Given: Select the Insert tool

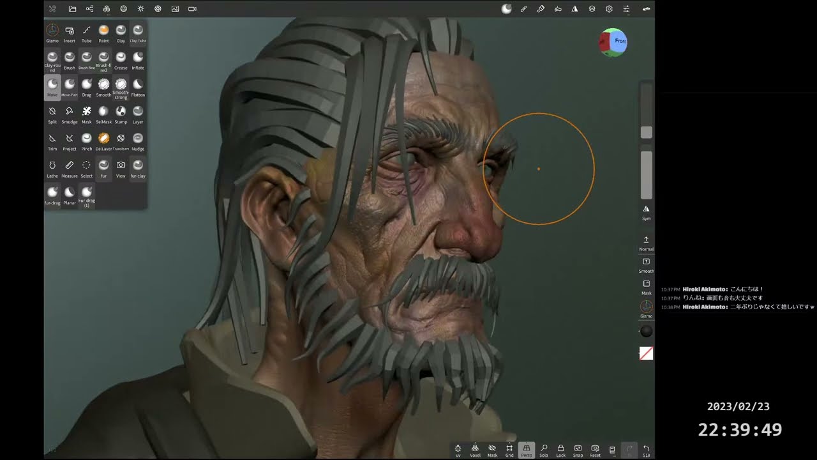Looking at the screenshot, I should pyautogui.click(x=70, y=33).
